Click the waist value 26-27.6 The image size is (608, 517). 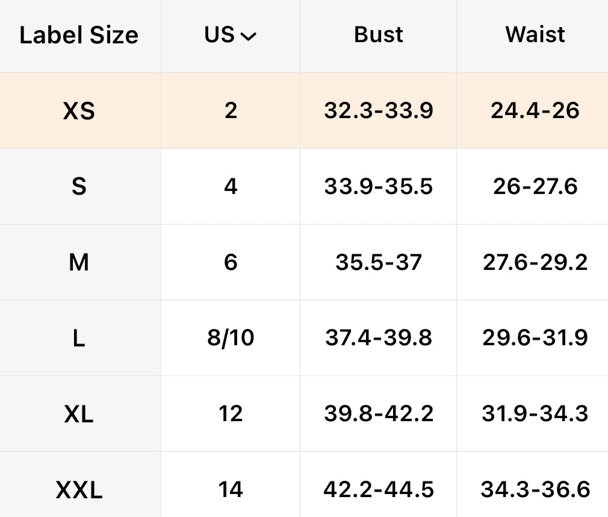pyautogui.click(x=535, y=187)
